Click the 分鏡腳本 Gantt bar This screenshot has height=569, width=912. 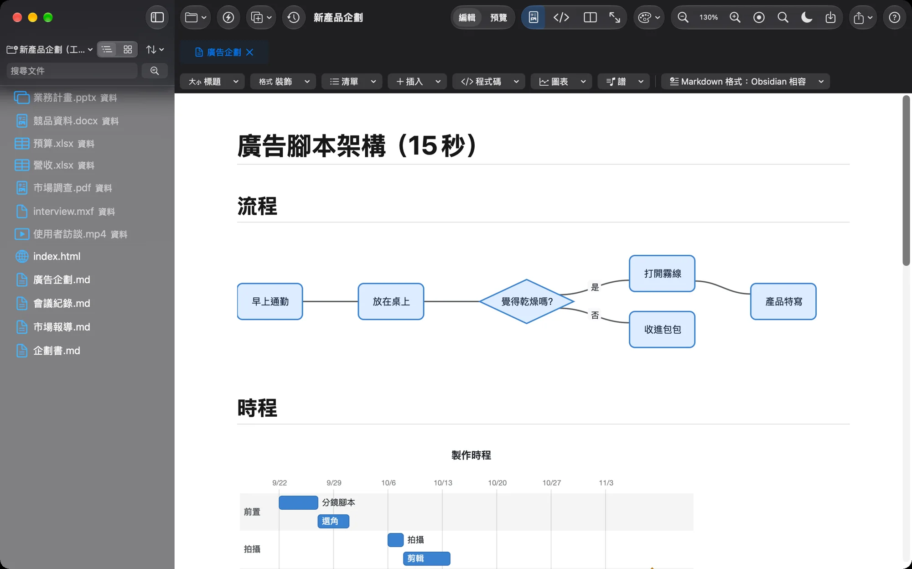point(298,502)
